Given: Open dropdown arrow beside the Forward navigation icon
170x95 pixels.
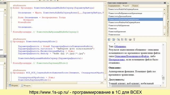Looking at the screenshot, I should click(116, 39).
